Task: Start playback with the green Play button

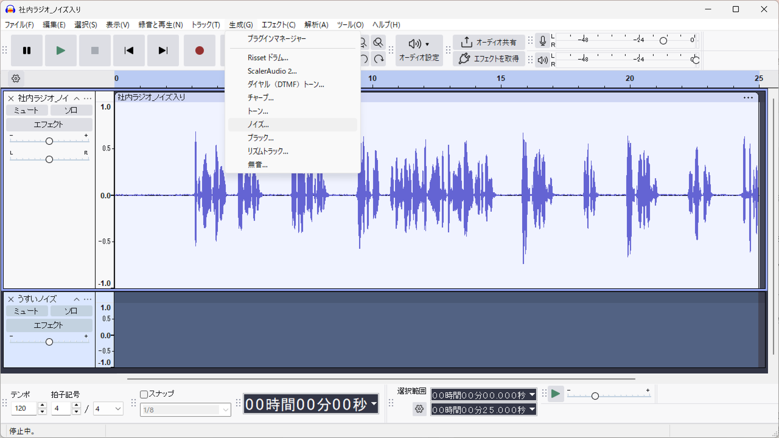Action: [x=61, y=51]
